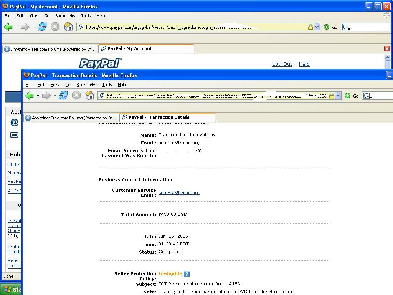393x295 pixels.
Task: Click padlock icon in My Account address bar
Action: pos(310,27)
